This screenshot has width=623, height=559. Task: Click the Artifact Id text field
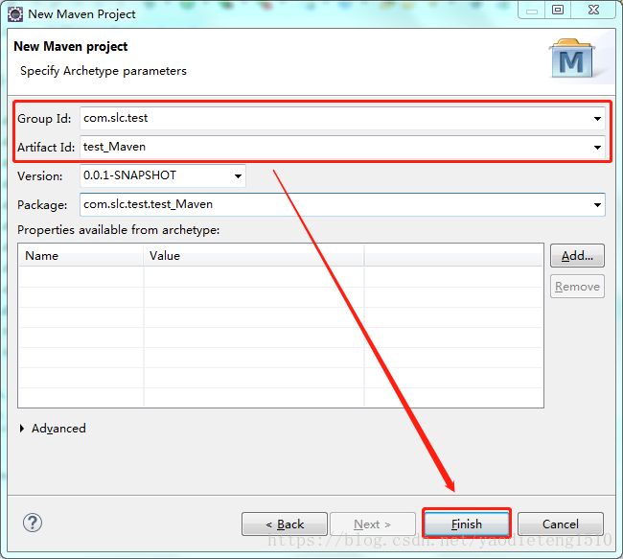coord(342,147)
